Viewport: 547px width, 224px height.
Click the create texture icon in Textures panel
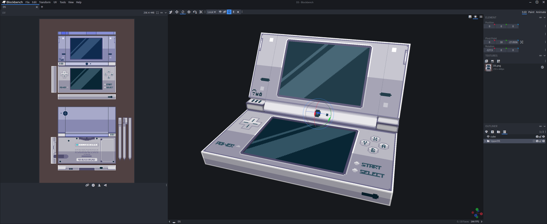[492, 61]
